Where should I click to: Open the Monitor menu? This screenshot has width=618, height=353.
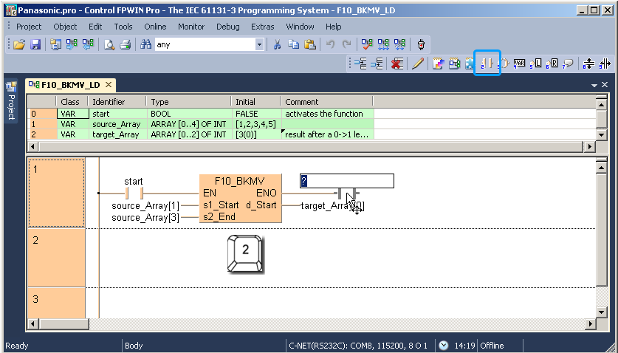[191, 27]
